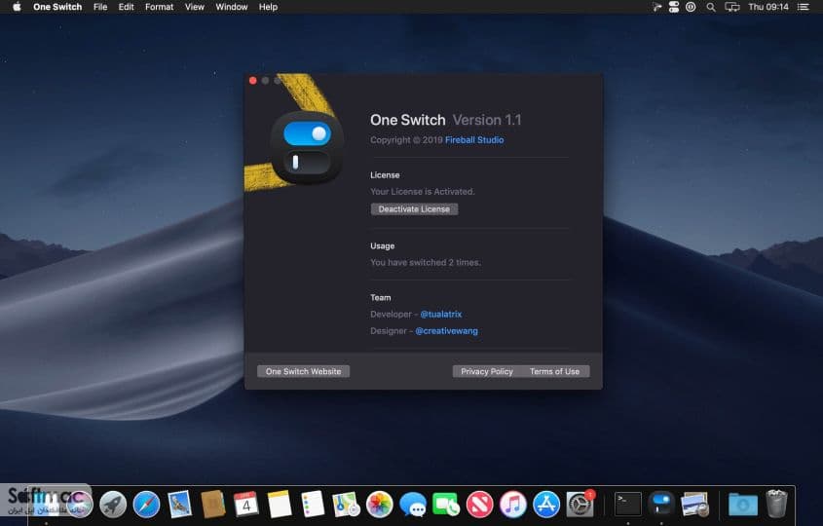Open FaceTime from the dock
The height and width of the screenshot is (526, 823).
tap(446, 505)
